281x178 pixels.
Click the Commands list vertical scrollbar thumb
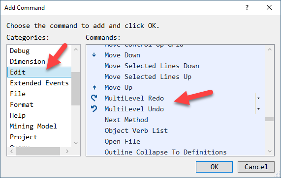click(x=269, y=119)
